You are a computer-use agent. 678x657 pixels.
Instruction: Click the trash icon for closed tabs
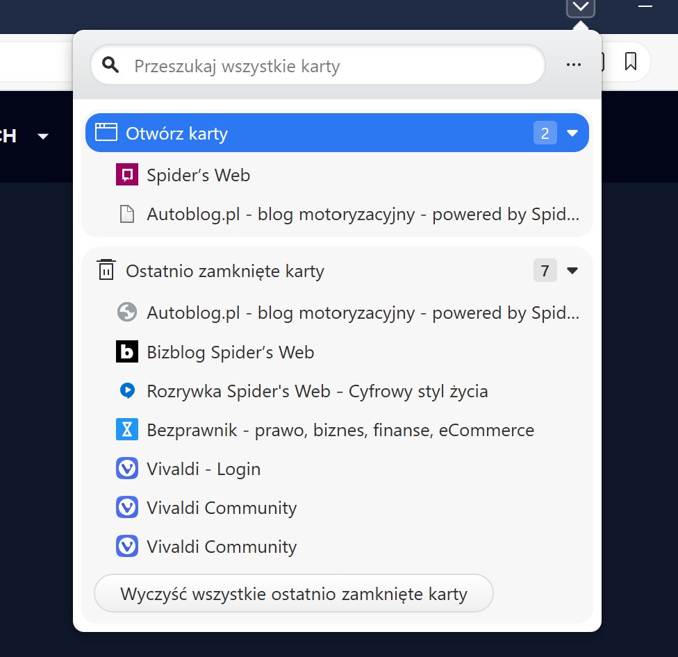106,269
